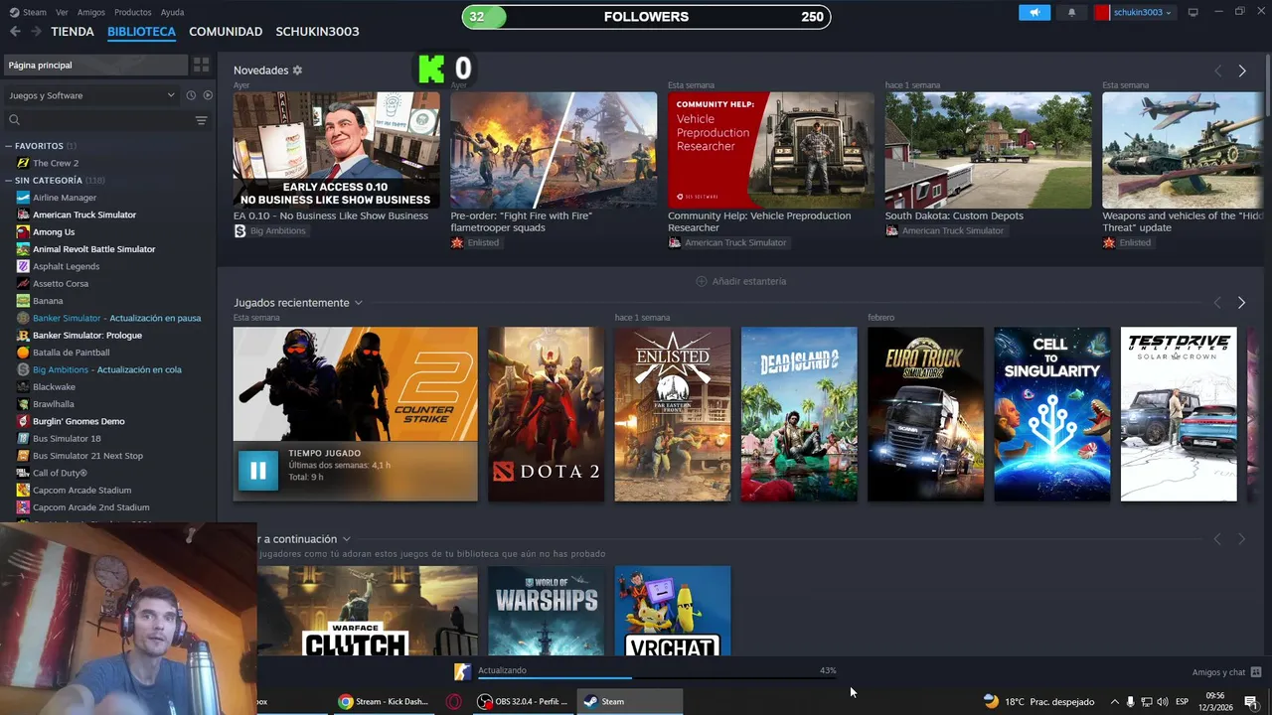Select Asphalt Legends in list
Image resolution: width=1272 pixels, height=715 pixels.
[x=66, y=266]
